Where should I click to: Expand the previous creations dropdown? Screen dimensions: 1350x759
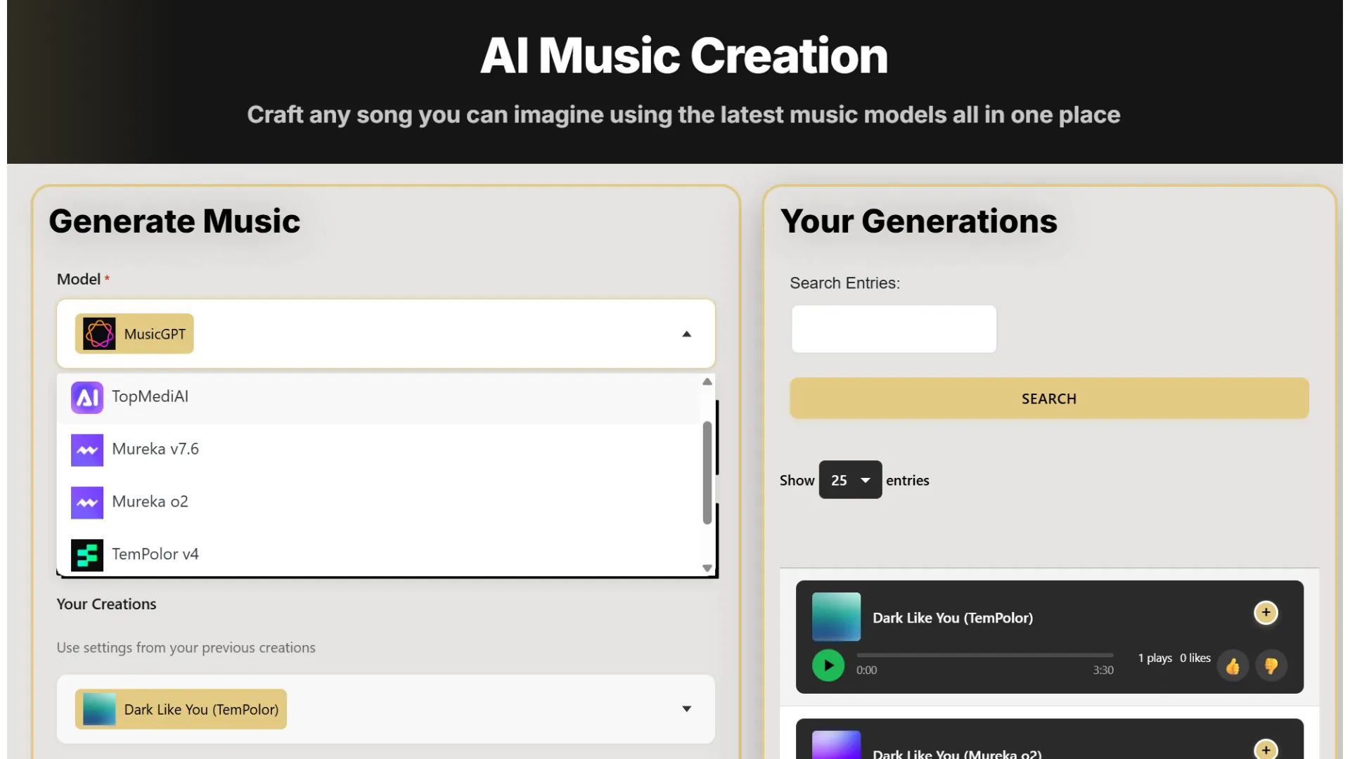pos(687,709)
